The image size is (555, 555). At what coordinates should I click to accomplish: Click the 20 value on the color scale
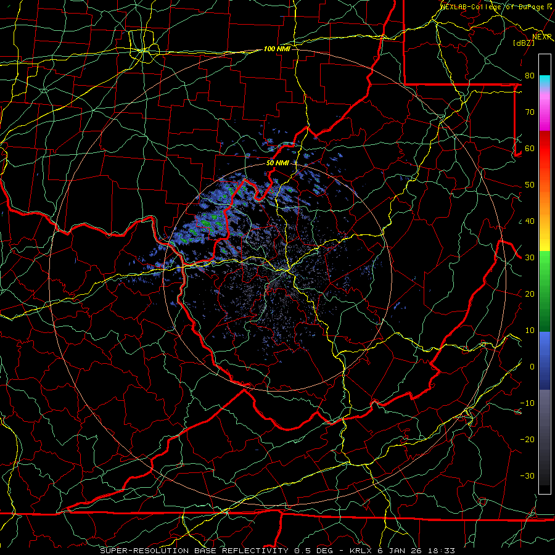pyautogui.click(x=530, y=294)
